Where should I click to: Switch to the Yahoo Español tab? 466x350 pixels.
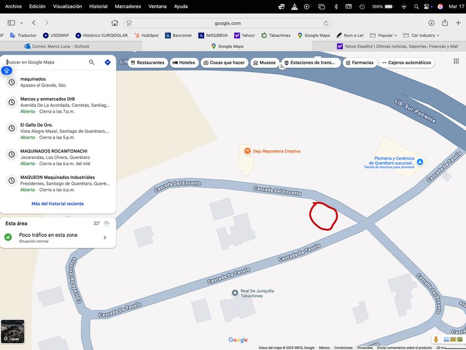397,46
